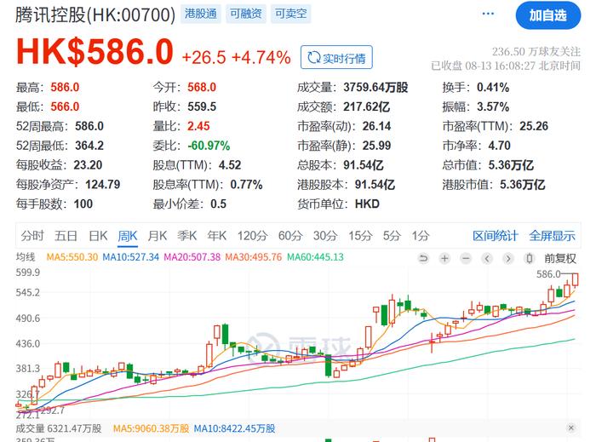
Task: Click the 今开 568.0 value
Action: pyautogui.click(x=202, y=88)
